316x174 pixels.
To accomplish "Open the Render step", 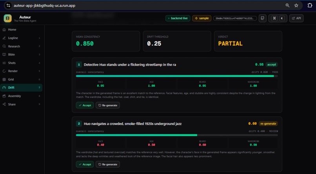I will click(x=21, y=71).
